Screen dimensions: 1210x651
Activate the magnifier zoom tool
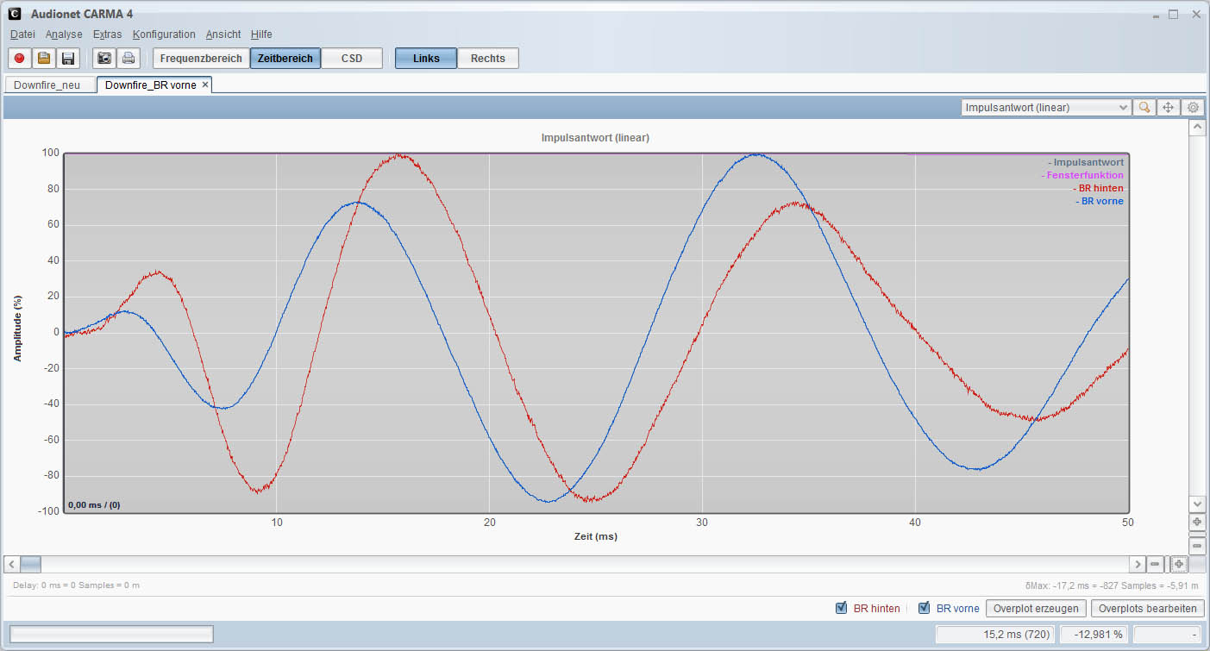point(1144,108)
